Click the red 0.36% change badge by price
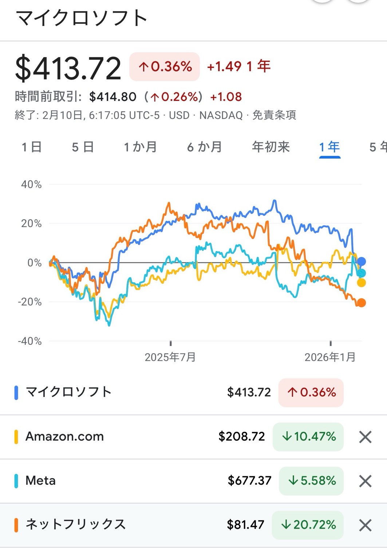The image size is (387, 549). click(x=165, y=66)
